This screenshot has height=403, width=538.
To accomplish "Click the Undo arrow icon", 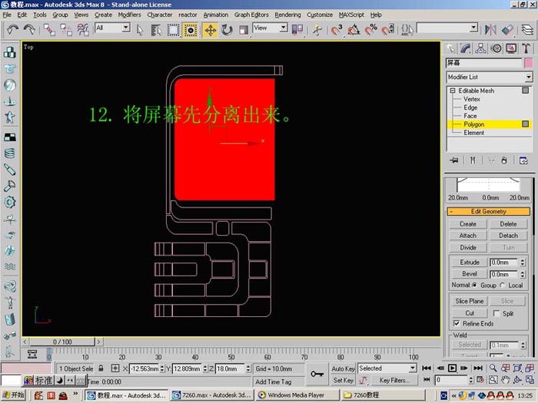I will pyautogui.click(x=13, y=30).
